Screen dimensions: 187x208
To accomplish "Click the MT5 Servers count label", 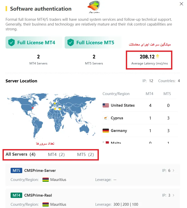I will click(x=94, y=63).
